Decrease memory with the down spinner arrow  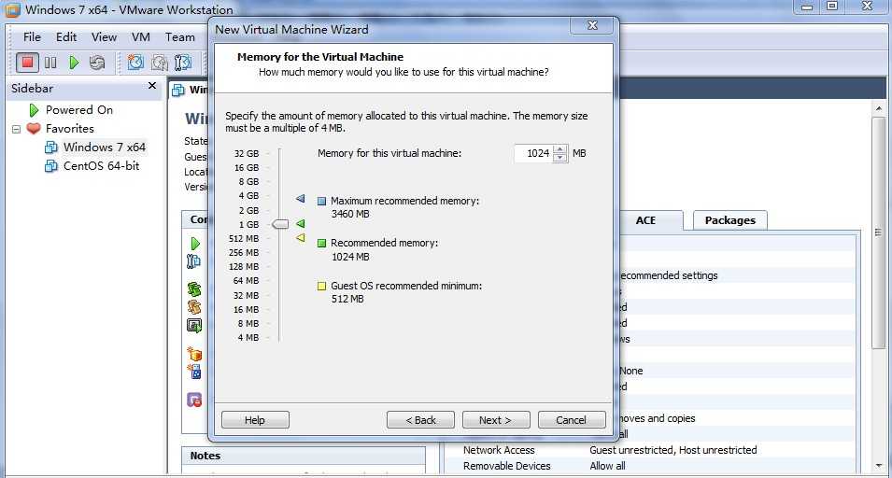559,158
